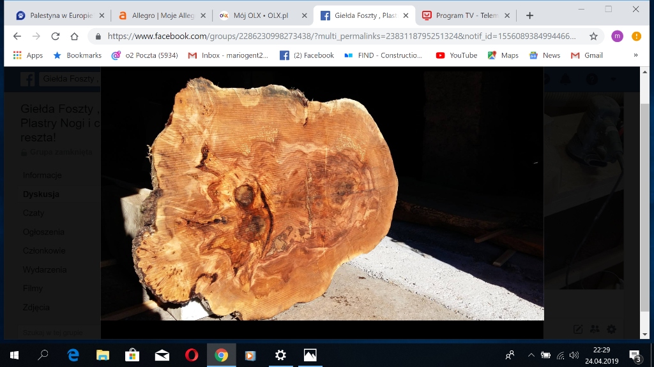Open the News bookmark

(545, 55)
